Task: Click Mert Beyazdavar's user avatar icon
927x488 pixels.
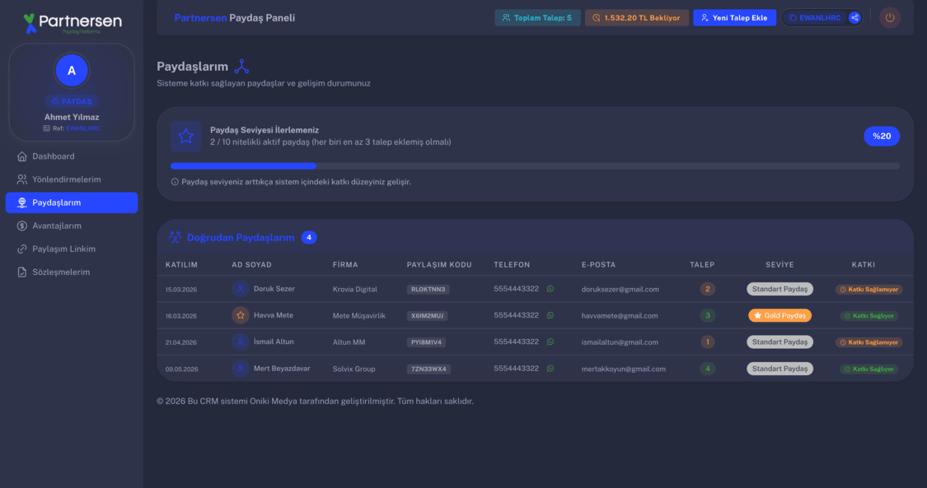Action: pyautogui.click(x=240, y=369)
